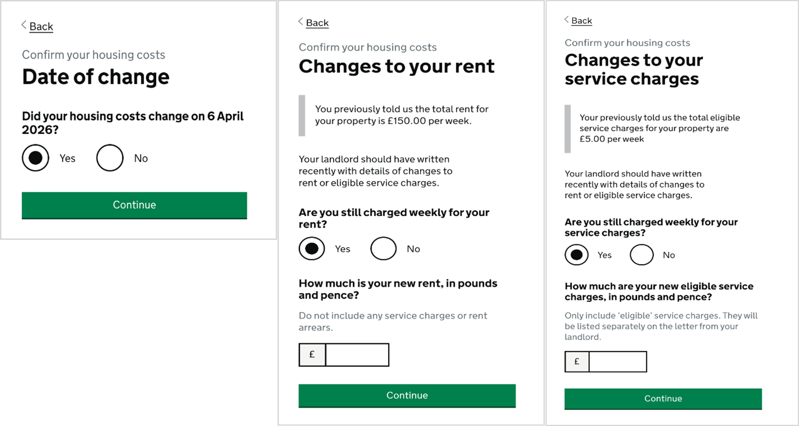Select Yes for housing costs change on 6 April

[35, 157]
